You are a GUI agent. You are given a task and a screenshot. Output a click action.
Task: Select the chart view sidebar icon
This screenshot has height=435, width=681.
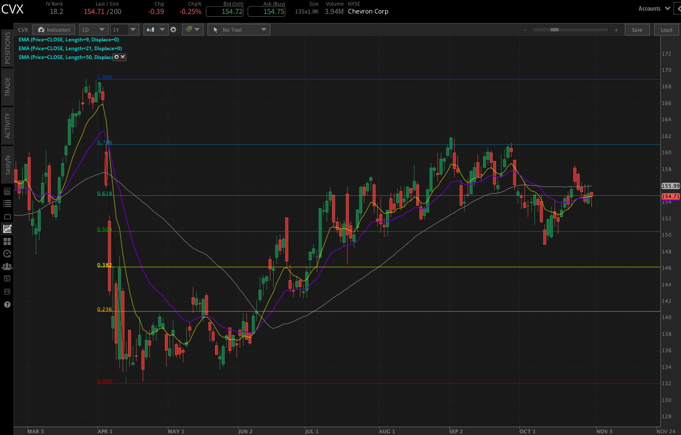(x=7, y=229)
